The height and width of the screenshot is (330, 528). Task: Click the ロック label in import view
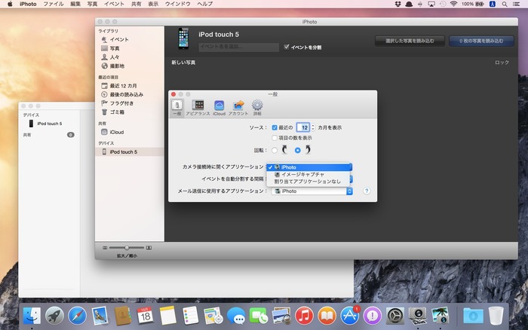502,63
